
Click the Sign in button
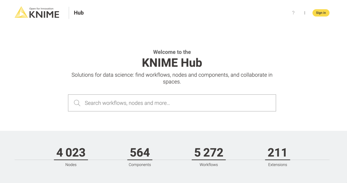coord(321,13)
